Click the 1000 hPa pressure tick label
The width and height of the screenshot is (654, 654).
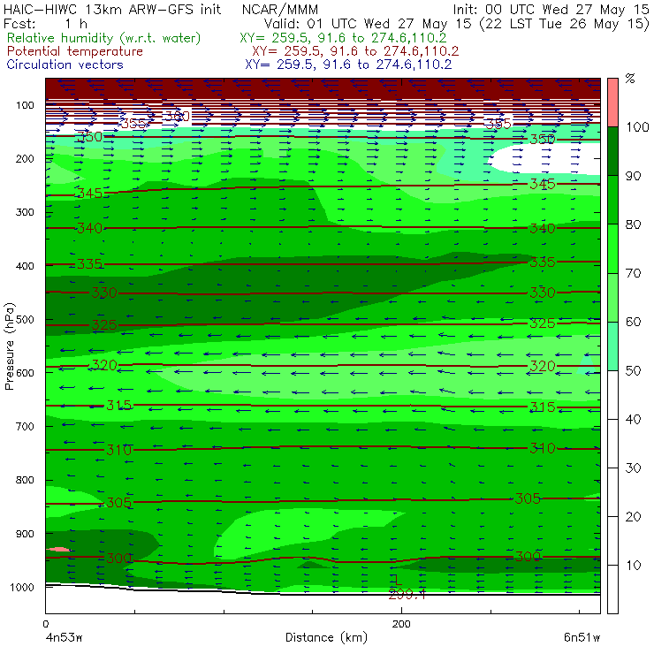click(22, 587)
